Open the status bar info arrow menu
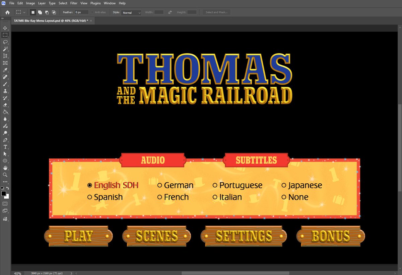 pyautogui.click(x=71, y=273)
